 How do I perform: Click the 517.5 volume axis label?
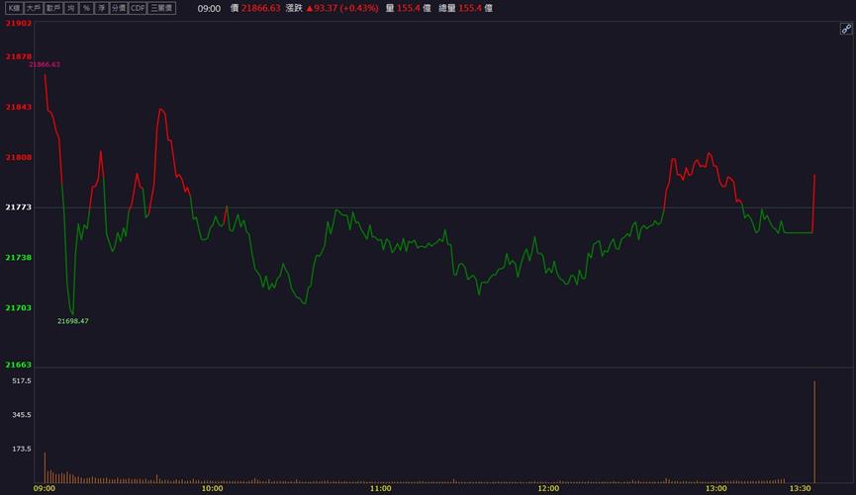(x=22, y=381)
